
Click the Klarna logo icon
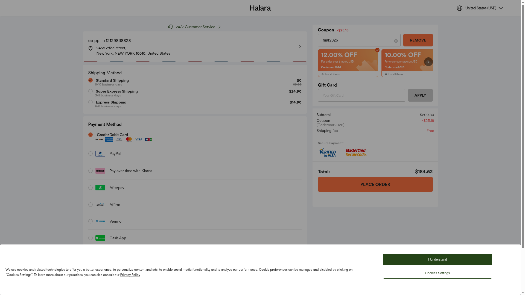point(100,171)
